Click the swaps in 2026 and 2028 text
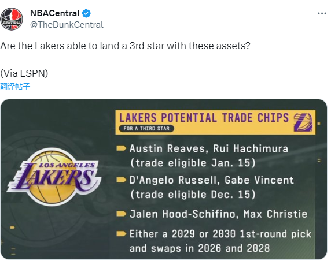The height and width of the screenshot is (261, 331). click(210, 248)
